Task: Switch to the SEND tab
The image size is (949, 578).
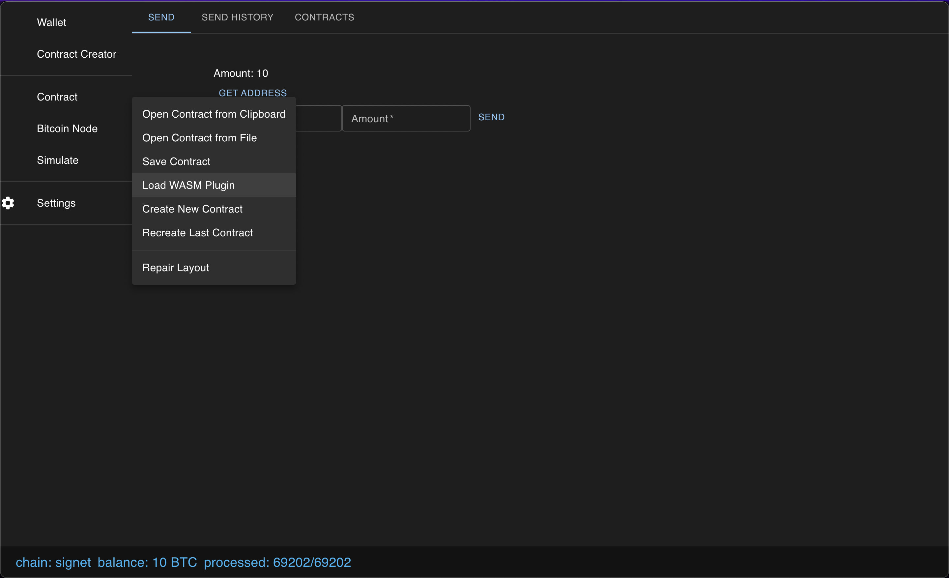Action: pyautogui.click(x=161, y=17)
